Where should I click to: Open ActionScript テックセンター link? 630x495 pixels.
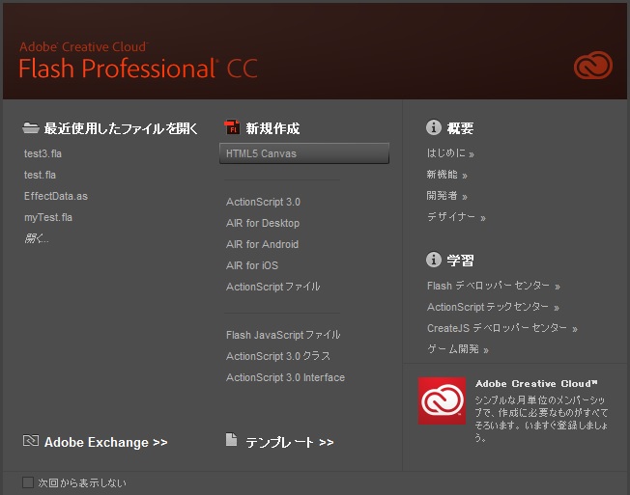click(493, 307)
